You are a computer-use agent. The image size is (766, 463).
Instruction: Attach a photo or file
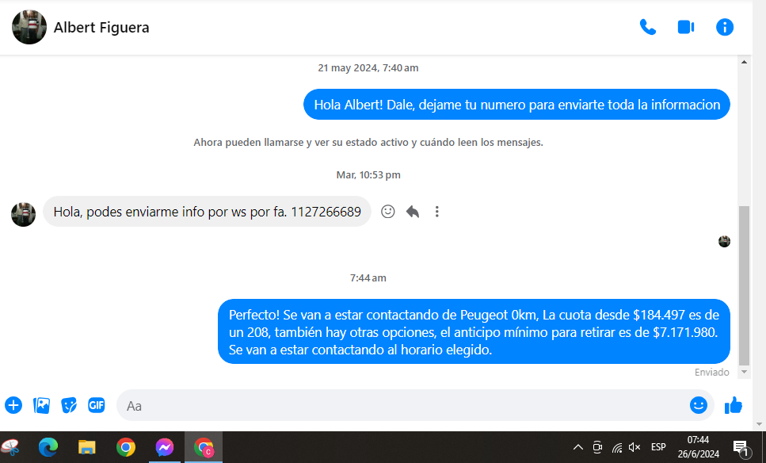(41, 405)
